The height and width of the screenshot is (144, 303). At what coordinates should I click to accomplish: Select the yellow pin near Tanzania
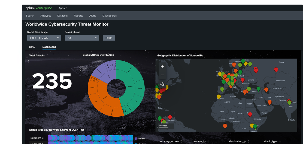252,126
